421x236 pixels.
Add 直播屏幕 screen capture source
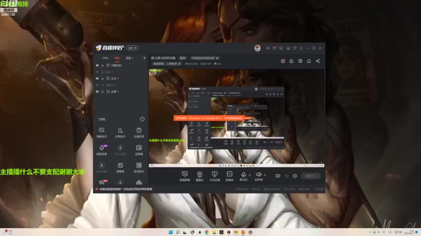pos(185,176)
